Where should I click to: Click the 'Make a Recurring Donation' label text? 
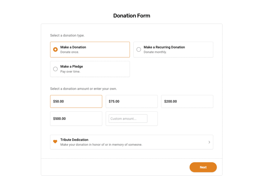click(x=164, y=47)
